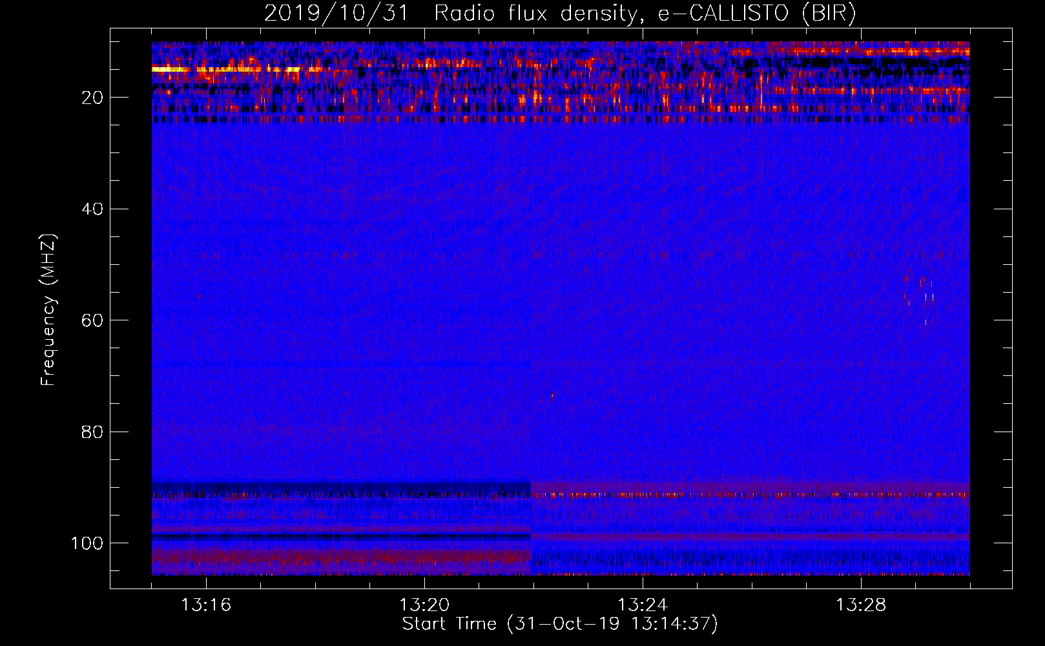Click the "Frequency (MHZ)" axis label

click(48, 309)
